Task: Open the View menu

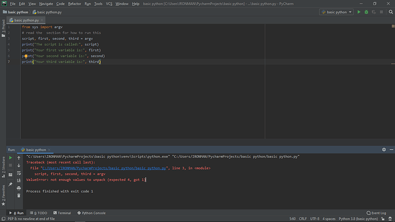Action: pyautogui.click(x=32, y=4)
